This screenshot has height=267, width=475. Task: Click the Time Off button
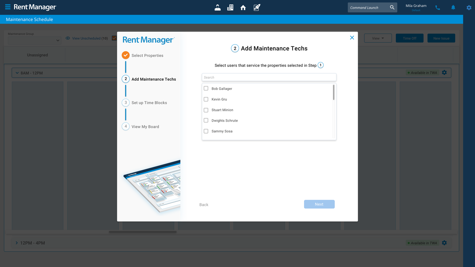410,38
